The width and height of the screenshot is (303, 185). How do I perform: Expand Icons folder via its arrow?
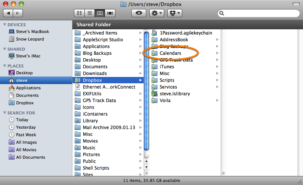(141, 107)
